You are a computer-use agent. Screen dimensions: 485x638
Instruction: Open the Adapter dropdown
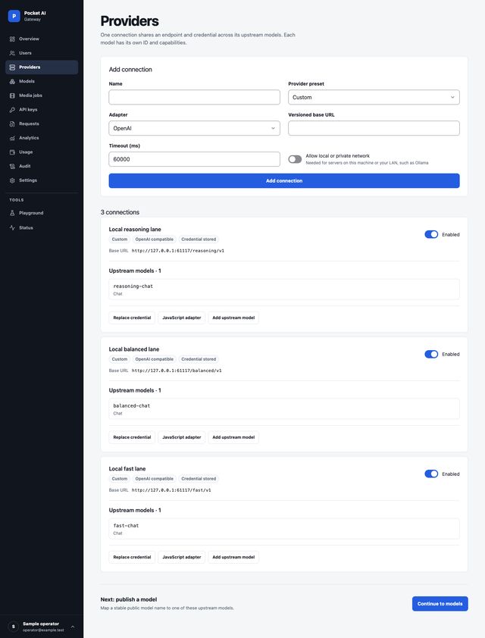click(195, 128)
